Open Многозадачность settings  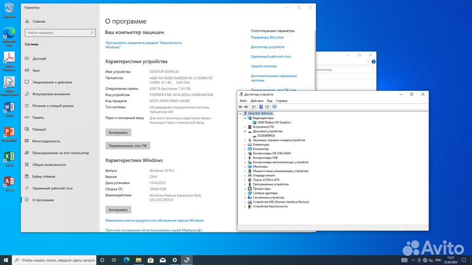46,141
